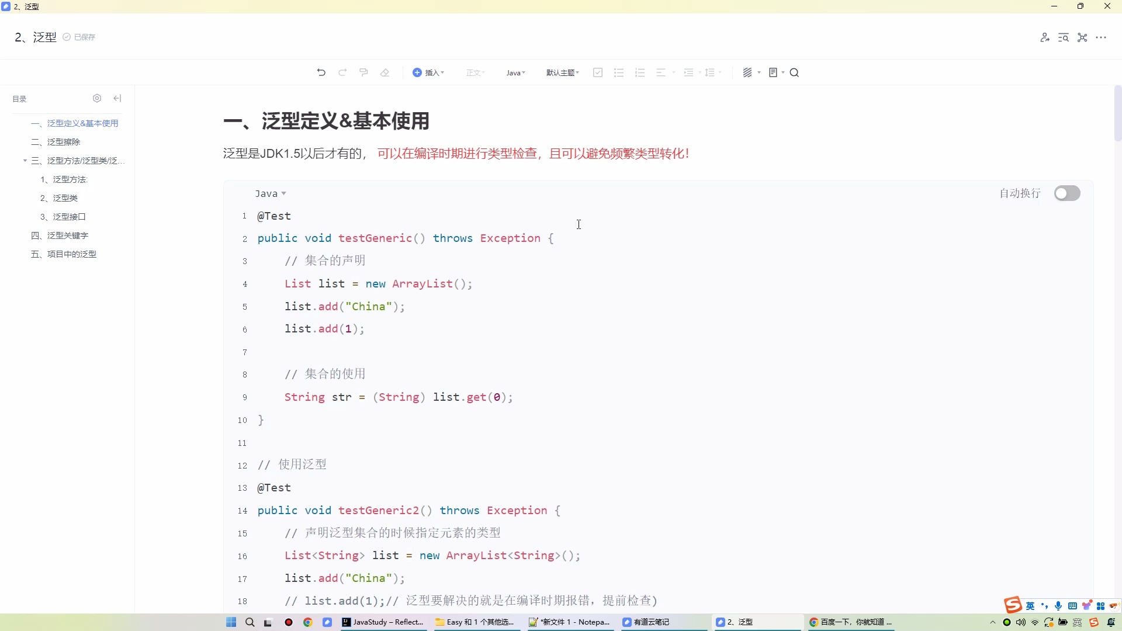Share the note via the person-share icon
Screen dimensions: 1122x631
1045,37
